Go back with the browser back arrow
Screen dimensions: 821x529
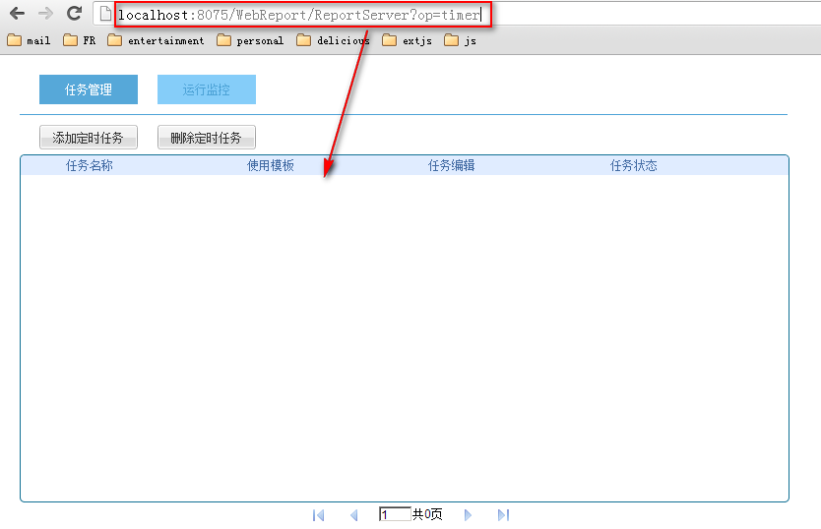tap(18, 14)
